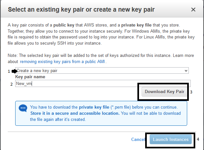
Task: Click the private key file download notice
Action: coord(105,113)
